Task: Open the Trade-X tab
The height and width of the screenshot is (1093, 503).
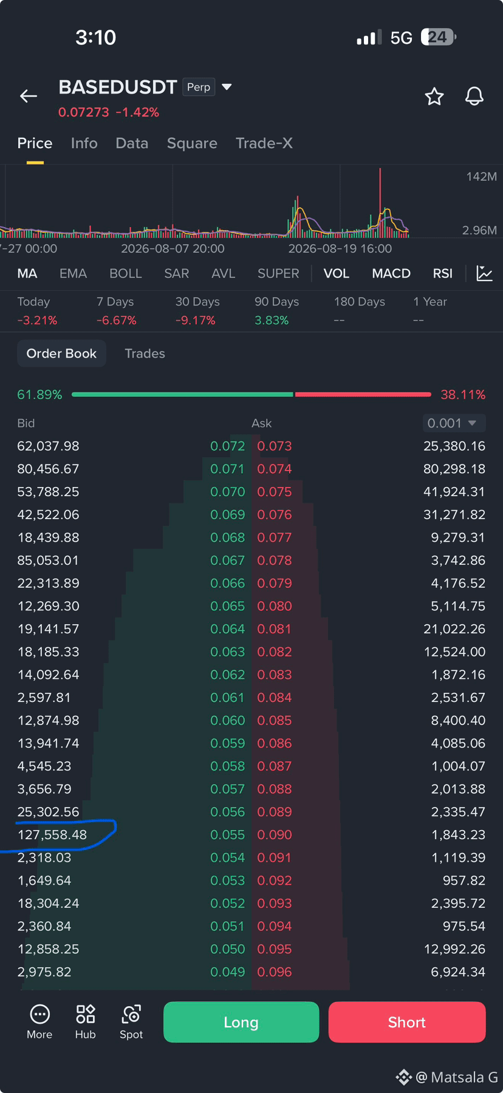Action: tap(264, 143)
